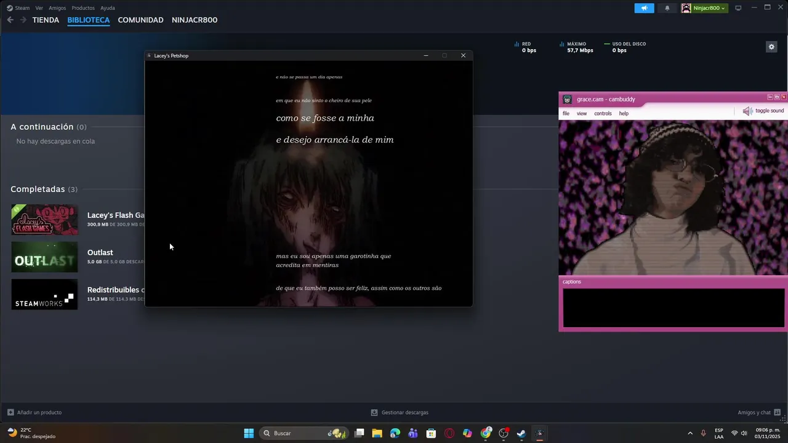Open the Ayuda menu

[108, 8]
